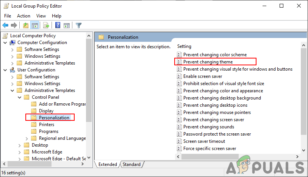The image size is (308, 177).
Task: Switch to the Standard tab
Action: point(131,164)
